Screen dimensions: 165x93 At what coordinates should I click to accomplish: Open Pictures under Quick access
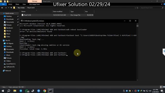tap(9, 25)
